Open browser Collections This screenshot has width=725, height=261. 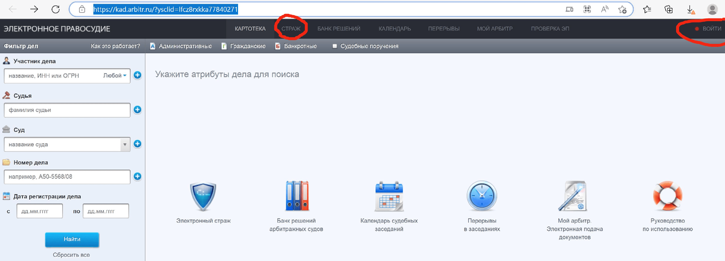tap(669, 9)
